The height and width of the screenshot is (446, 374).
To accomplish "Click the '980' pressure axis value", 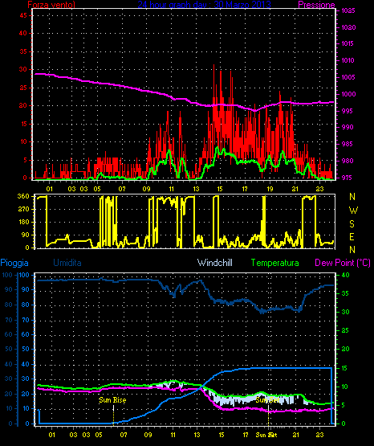I will click(x=348, y=161).
